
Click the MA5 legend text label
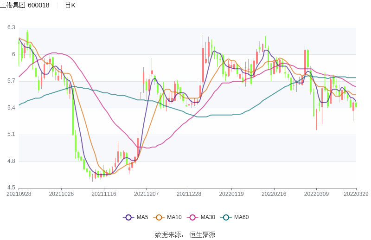pos(142,217)
